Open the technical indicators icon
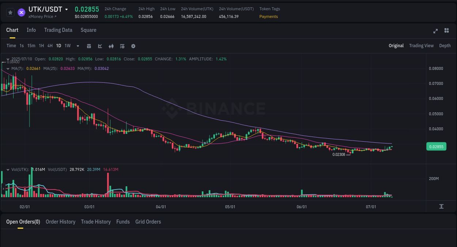Viewport: 457px width, 247px height. 111,46
